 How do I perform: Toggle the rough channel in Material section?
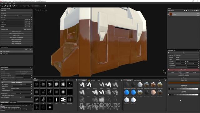187,72
